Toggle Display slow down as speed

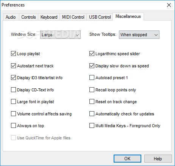(x=92, y=66)
